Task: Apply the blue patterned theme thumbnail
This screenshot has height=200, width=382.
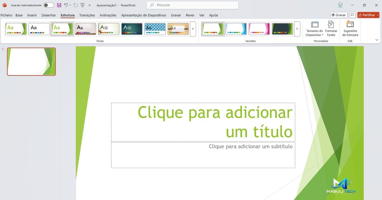Action: click(x=155, y=29)
